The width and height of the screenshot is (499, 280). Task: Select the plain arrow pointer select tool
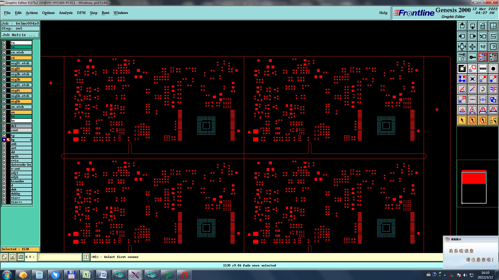click(462, 120)
